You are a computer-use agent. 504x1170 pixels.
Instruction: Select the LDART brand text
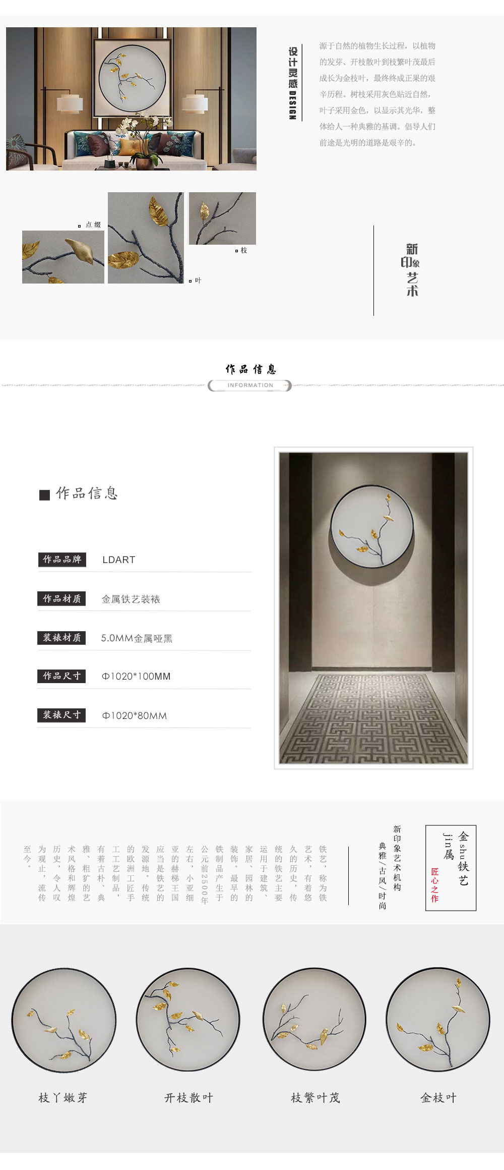[119, 560]
